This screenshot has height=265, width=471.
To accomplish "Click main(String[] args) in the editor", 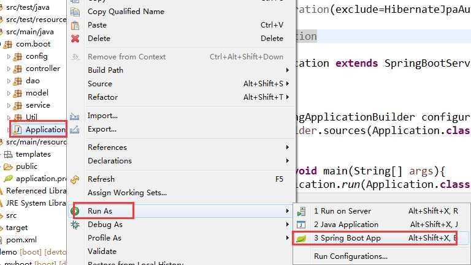I will (x=380, y=171).
